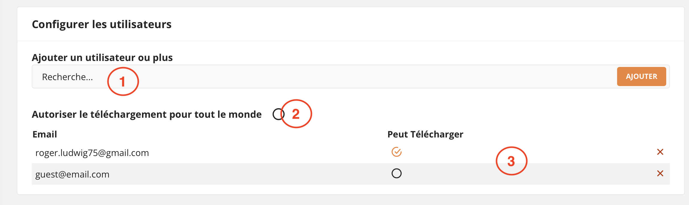
Task: Click the 'Email' column header
Action: 45,134
